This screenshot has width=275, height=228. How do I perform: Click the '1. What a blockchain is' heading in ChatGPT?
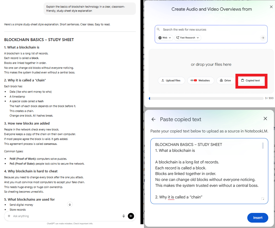[22, 47]
